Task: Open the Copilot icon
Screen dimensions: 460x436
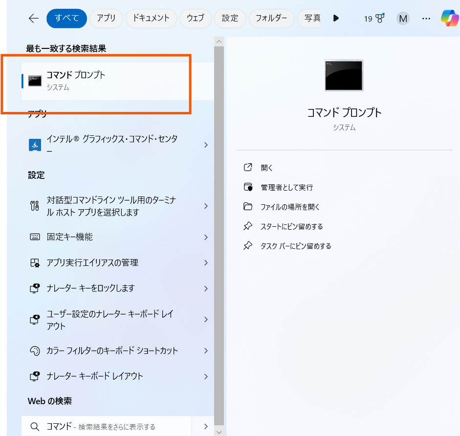Action: click(x=449, y=19)
